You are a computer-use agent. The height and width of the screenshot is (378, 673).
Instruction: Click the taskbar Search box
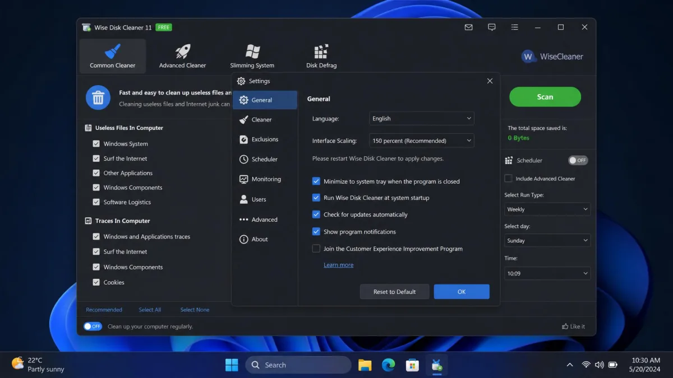point(298,365)
